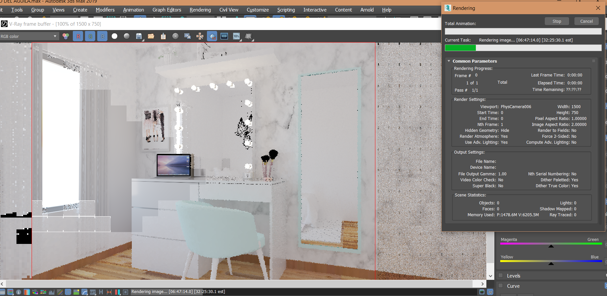Toggle the exposure gradient icon in status bar
607x296 pixels.
tap(27, 292)
